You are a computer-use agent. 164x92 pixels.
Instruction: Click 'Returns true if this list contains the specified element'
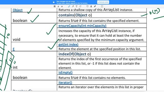99,21
